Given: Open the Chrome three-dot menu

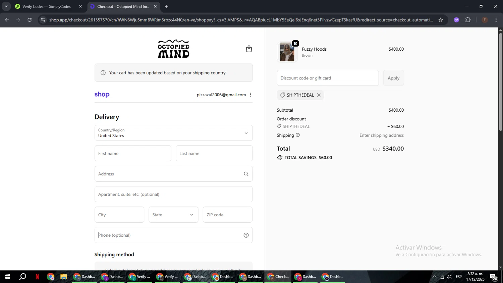Looking at the screenshot, I should (x=496, y=20).
